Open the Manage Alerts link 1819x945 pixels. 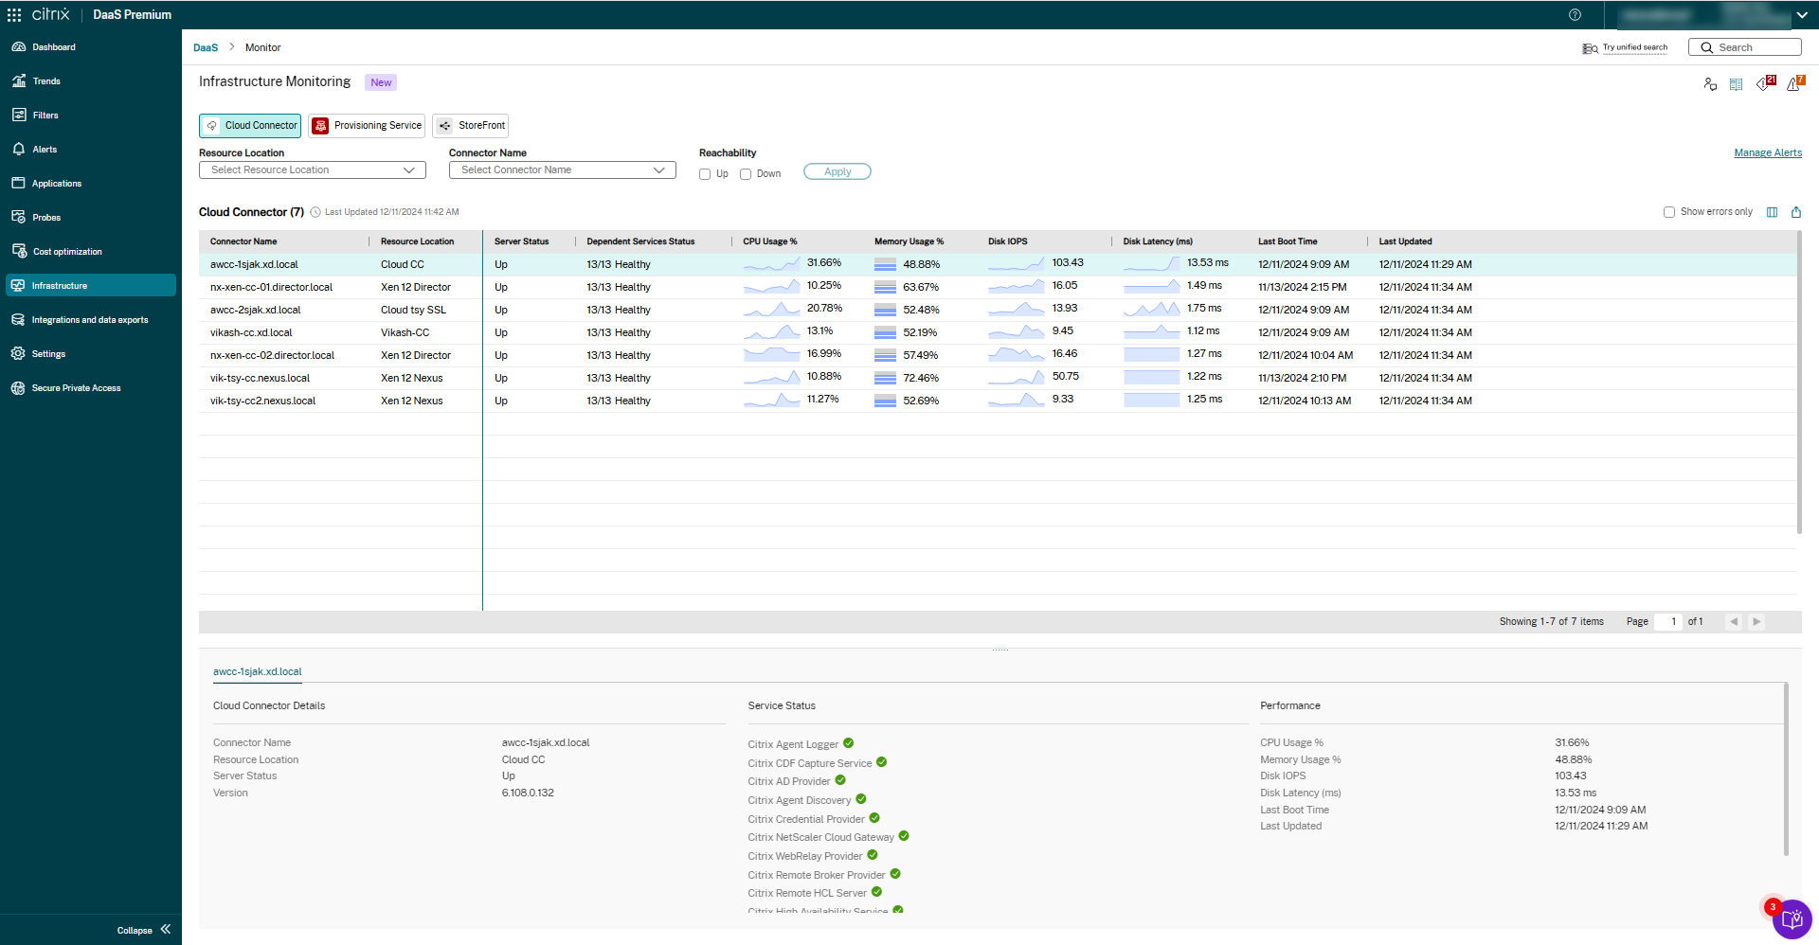coord(1768,152)
